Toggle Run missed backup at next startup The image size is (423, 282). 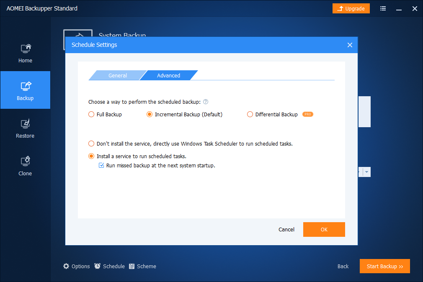pyautogui.click(x=101, y=166)
